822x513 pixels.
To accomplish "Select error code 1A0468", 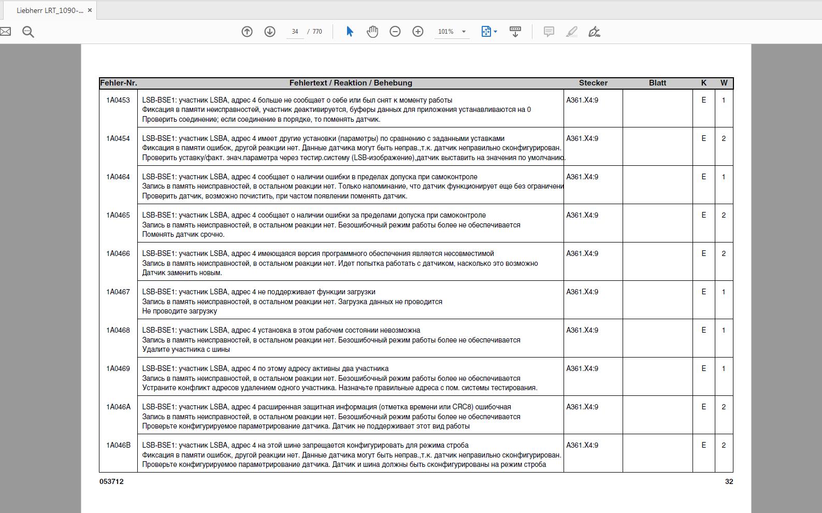I will (x=118, y=330).
